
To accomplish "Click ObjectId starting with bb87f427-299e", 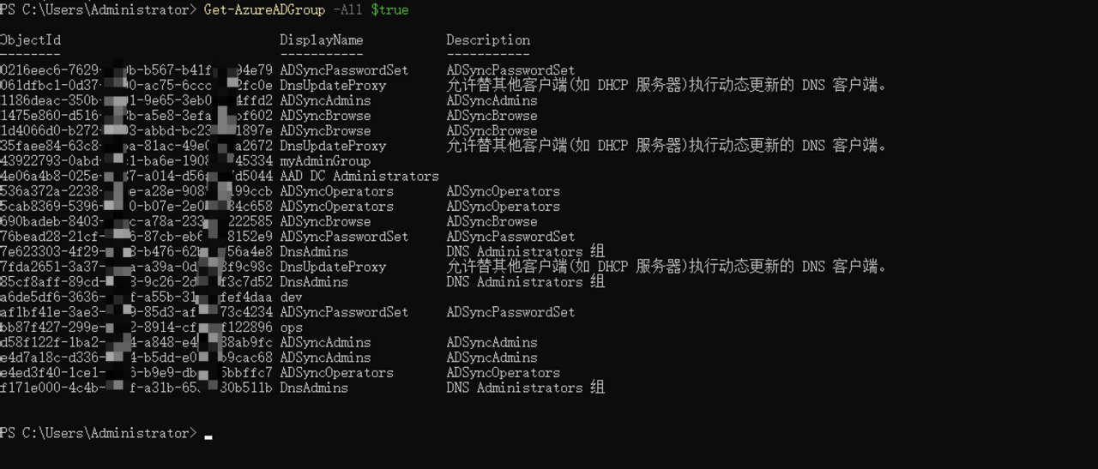I will click(x=136, y=328).
